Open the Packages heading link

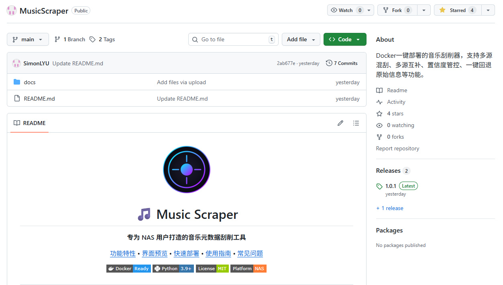389,230
